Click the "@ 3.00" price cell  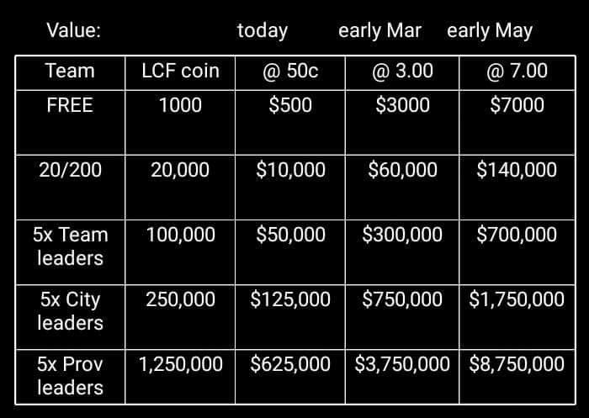402,71
